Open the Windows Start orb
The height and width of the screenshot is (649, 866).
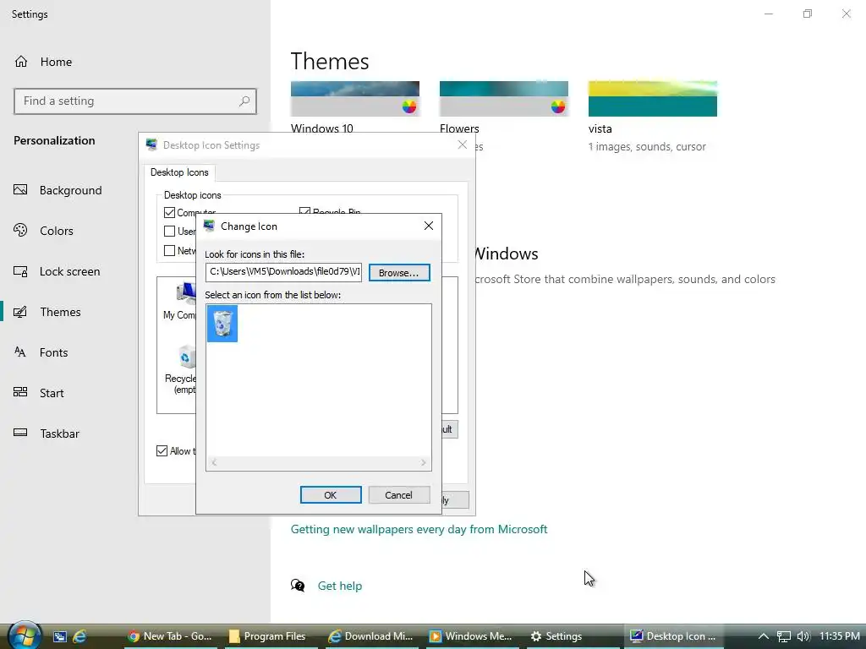click(25, 635)
